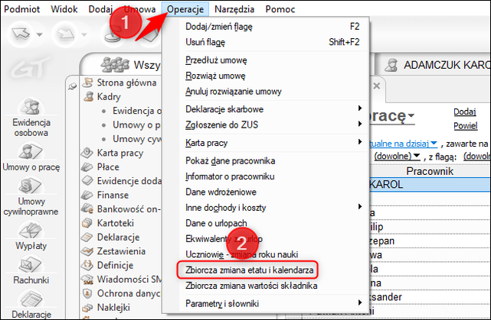Expand Karta pracy submenu in menu
Screen dimensions: 491x320
pyautogui.click(x=273, y=143)
